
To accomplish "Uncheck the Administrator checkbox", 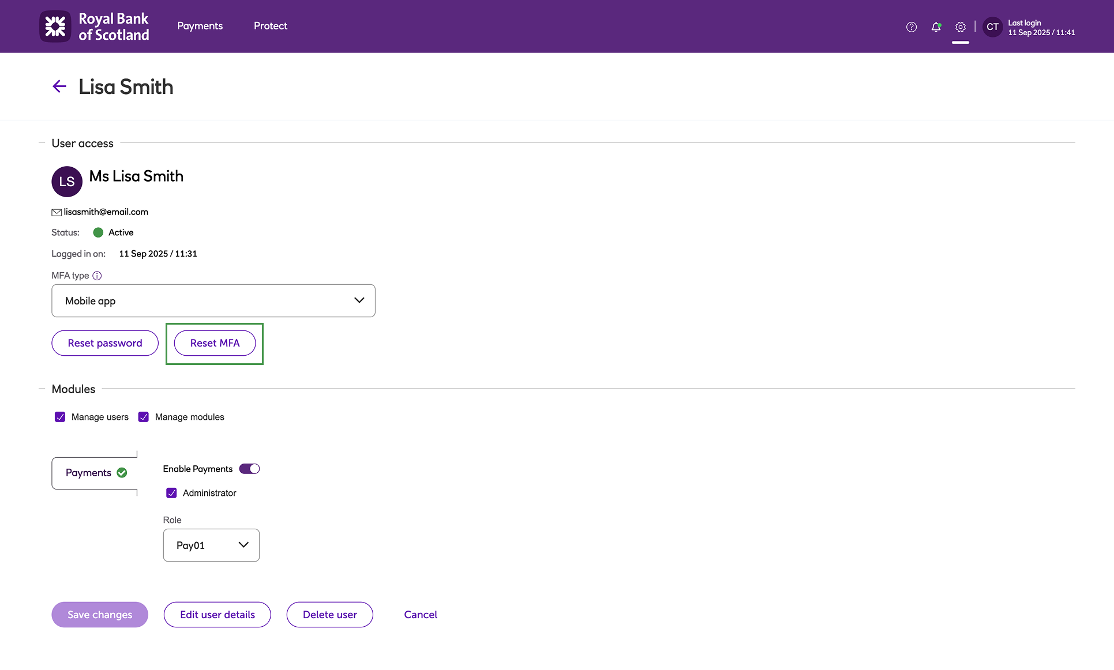I will [x=171, y=493].
